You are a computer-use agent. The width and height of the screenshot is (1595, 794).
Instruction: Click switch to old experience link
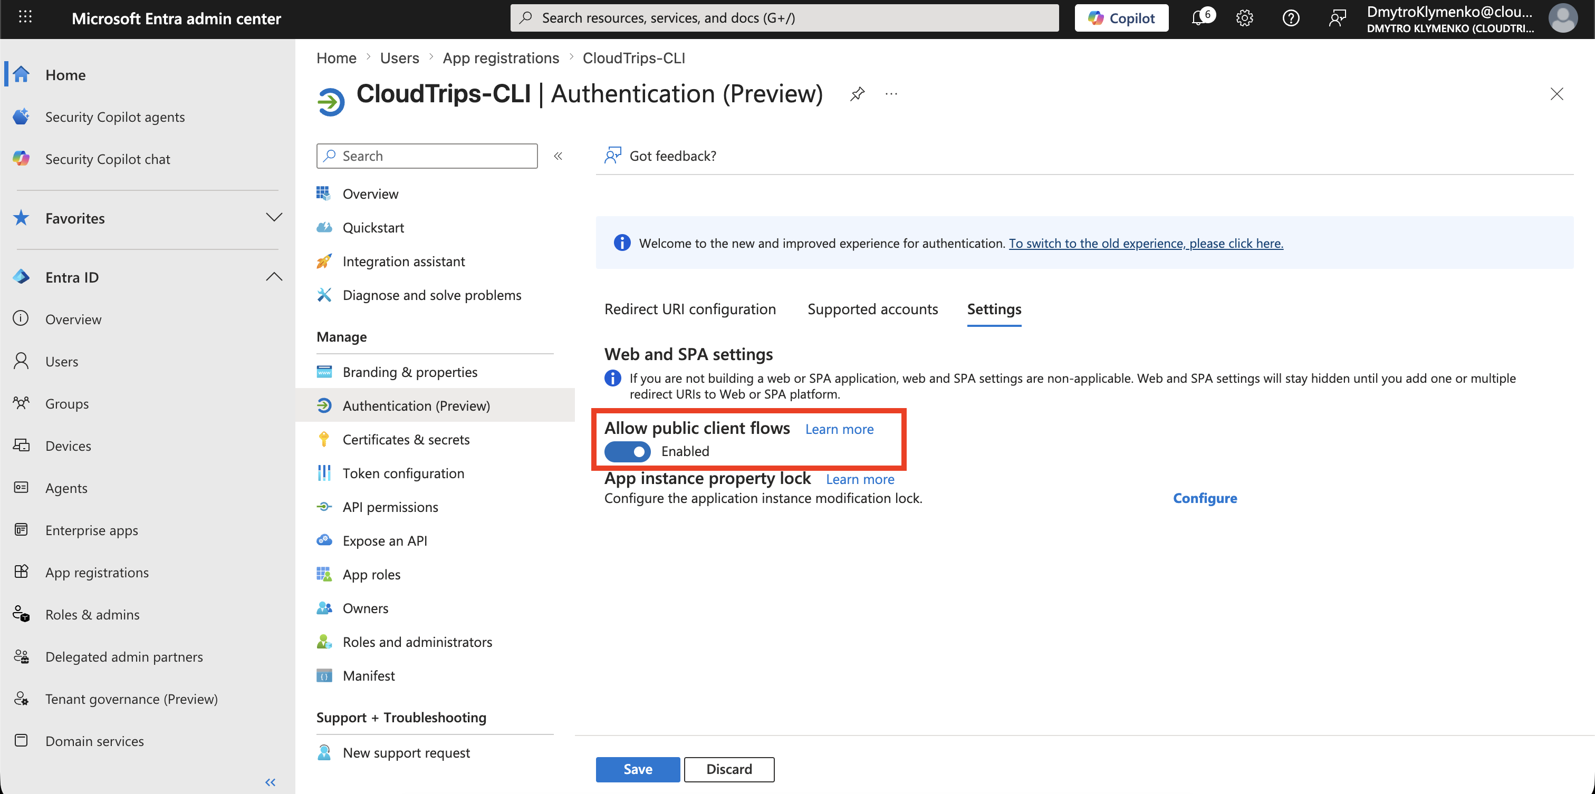pos(1146,243)
